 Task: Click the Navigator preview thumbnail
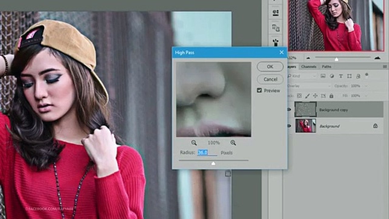(x=336, y=25)
